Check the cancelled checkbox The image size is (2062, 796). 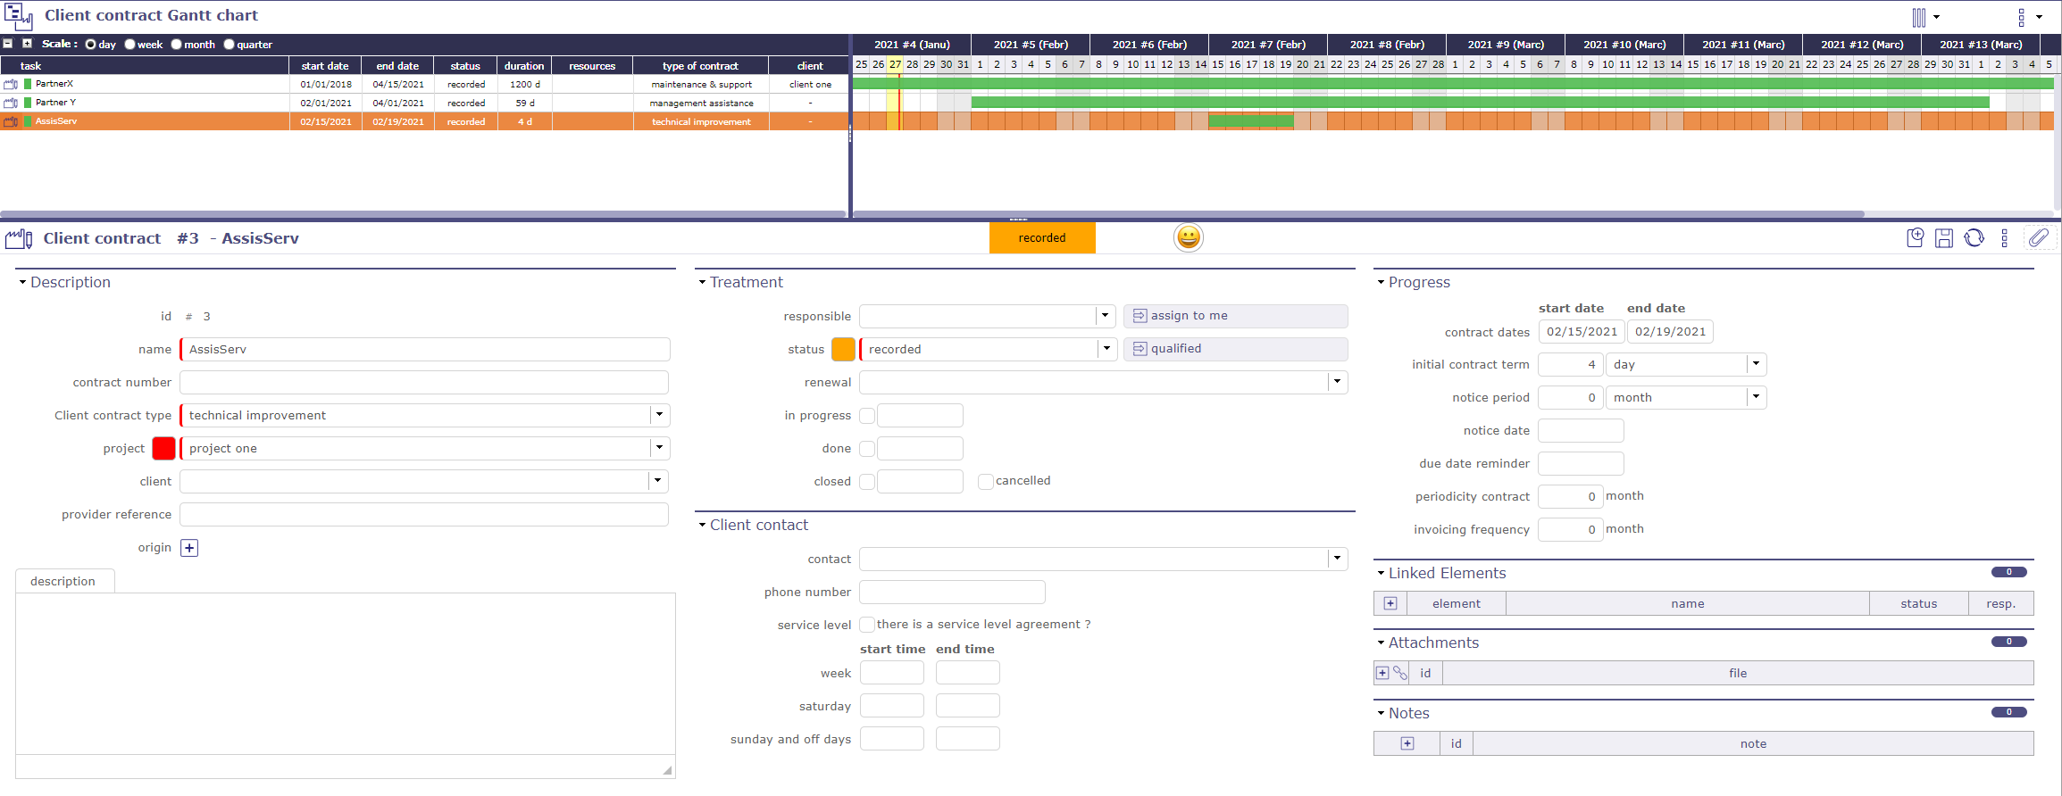[986, 482]
